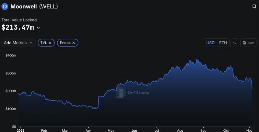Click the Jun x-axis label
This screenshot has width=259, height=132.
[x=134, y=130]
